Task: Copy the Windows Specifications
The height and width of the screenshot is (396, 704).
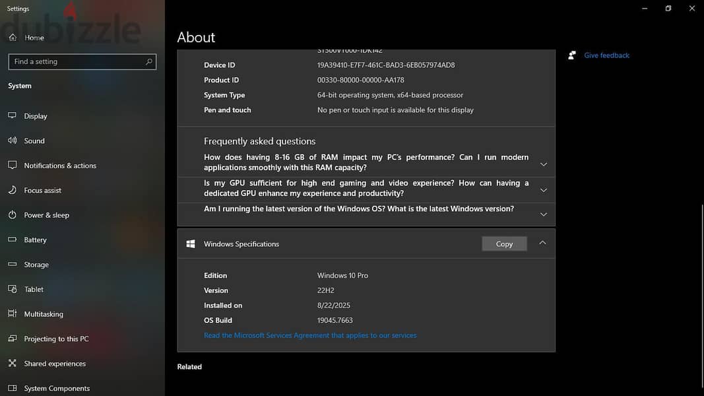Action: pyautogui.click(x=504, y=244)
